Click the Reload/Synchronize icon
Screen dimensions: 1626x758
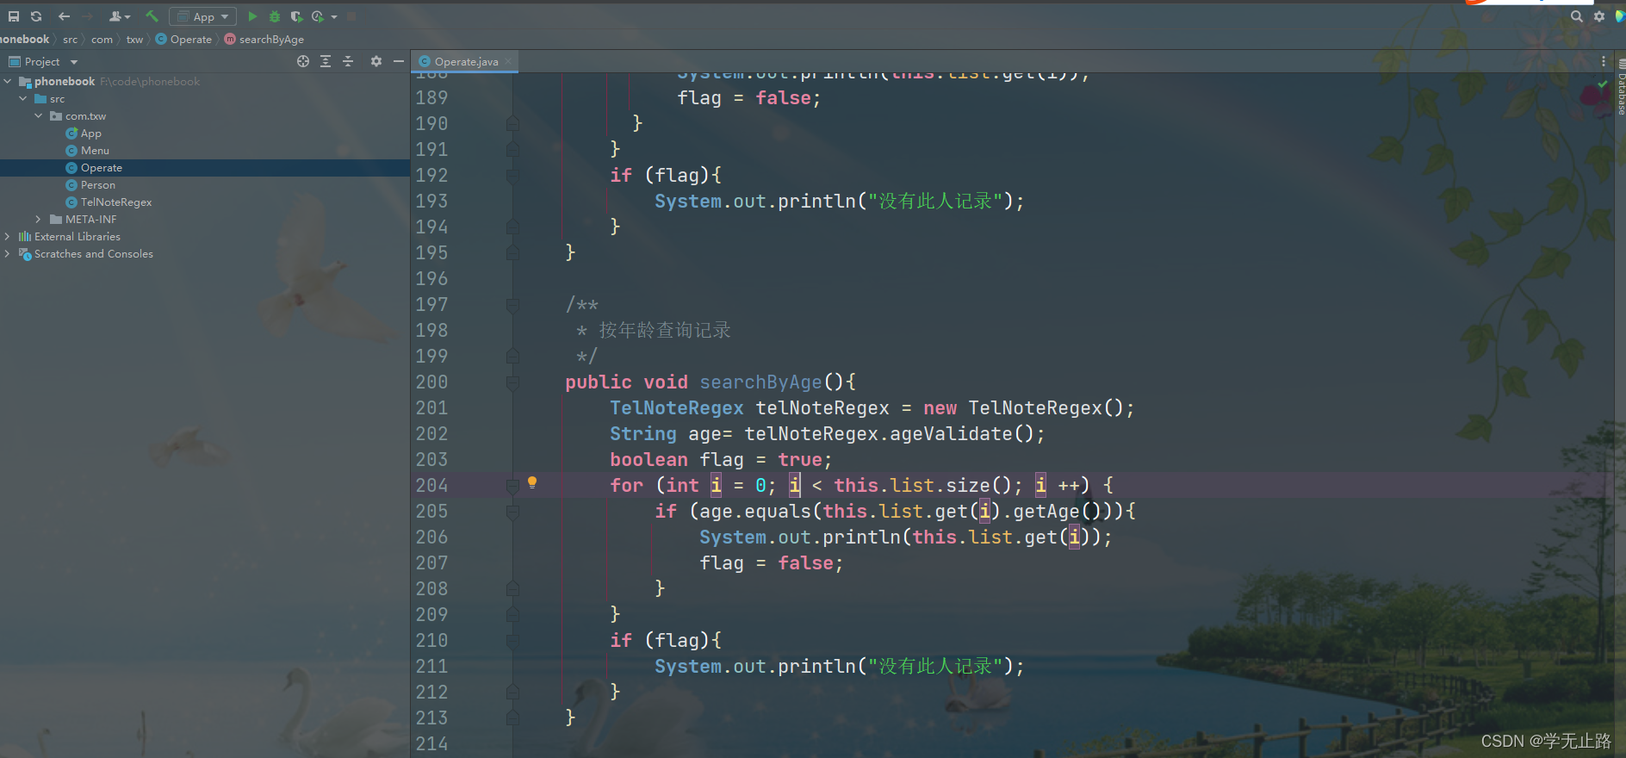coord(36,16)
